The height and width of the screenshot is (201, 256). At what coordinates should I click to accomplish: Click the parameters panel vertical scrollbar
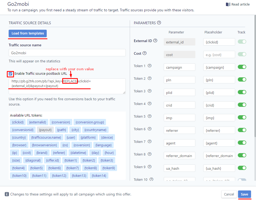point(255,76)
